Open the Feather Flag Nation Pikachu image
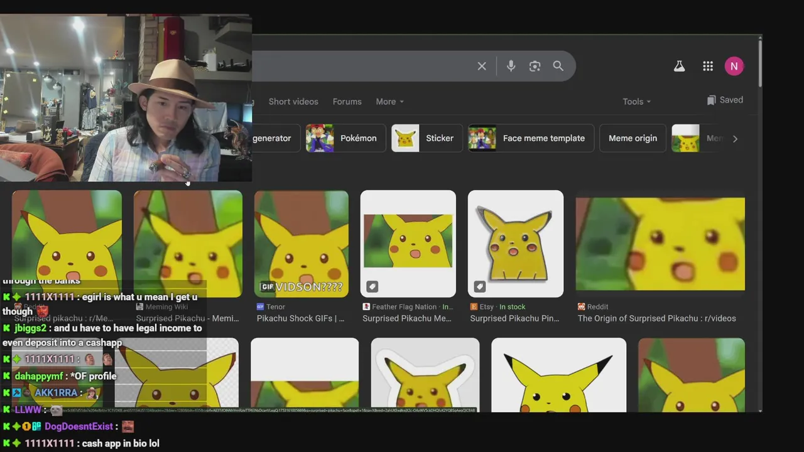 (x=408, y=244)
